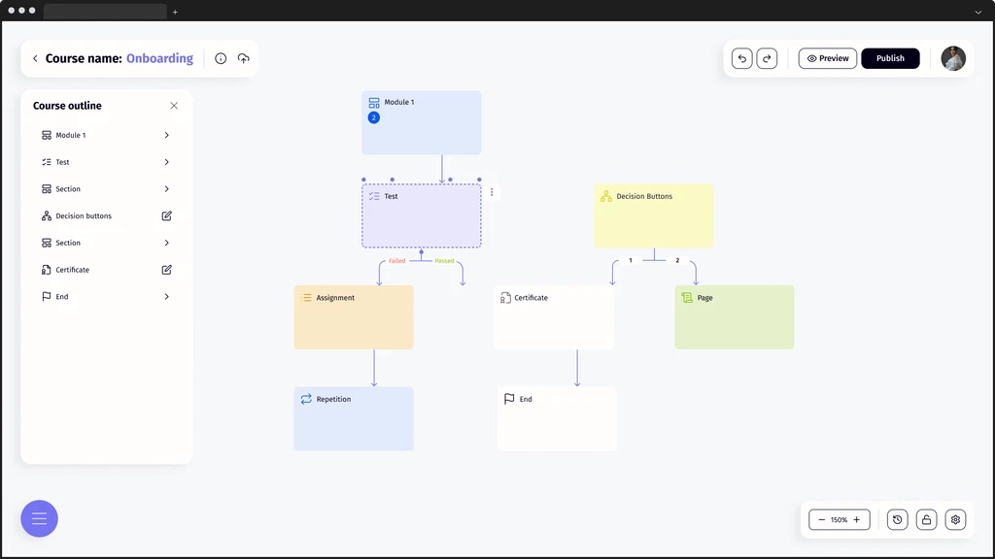
Task: Click the redo arrow button
Action: click(x=767, y=58)
